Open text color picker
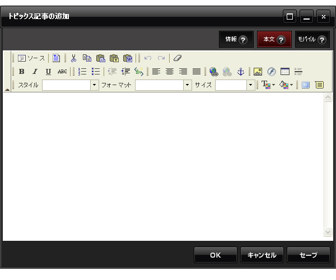 pos(268,85)
